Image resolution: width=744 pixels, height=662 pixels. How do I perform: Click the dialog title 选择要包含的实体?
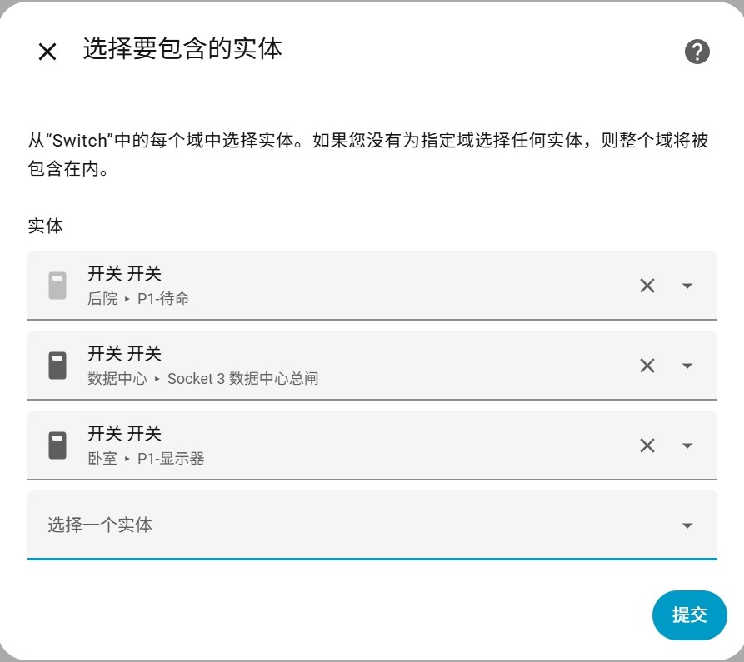tap(182, 49)
